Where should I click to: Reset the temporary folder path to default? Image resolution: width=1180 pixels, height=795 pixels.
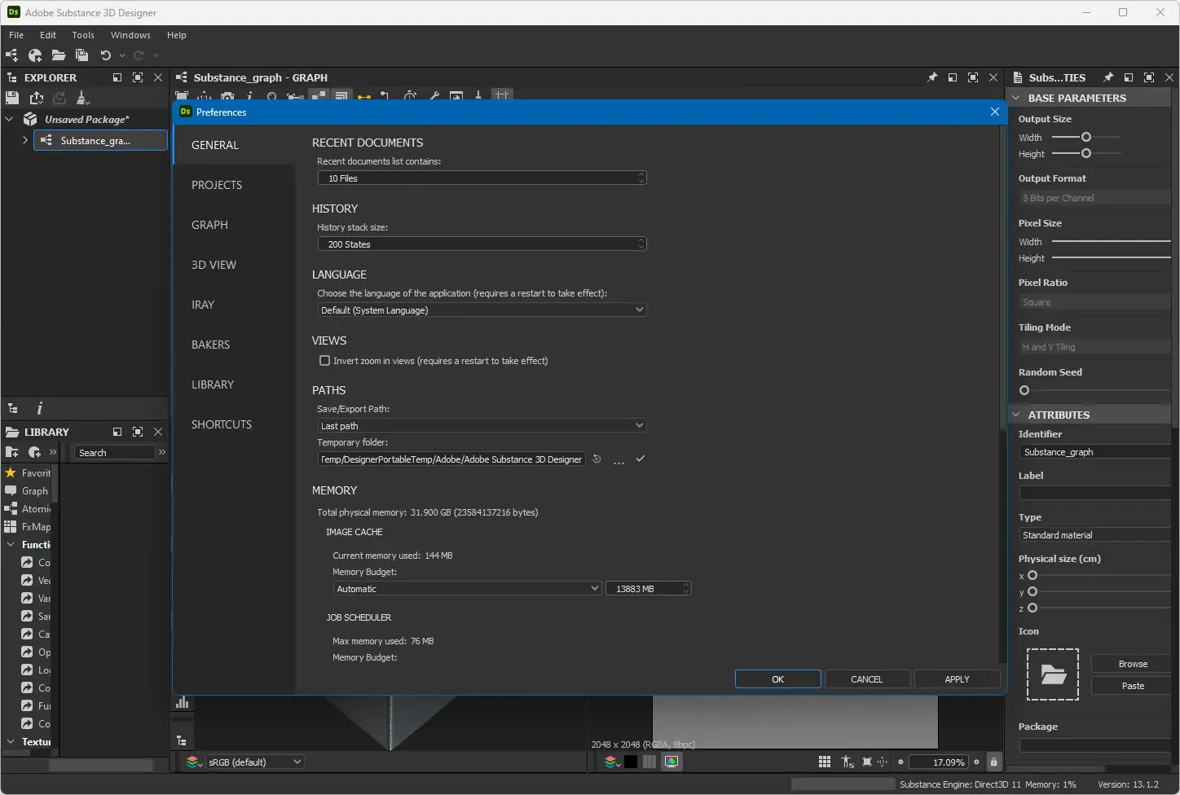pos(597,459)
